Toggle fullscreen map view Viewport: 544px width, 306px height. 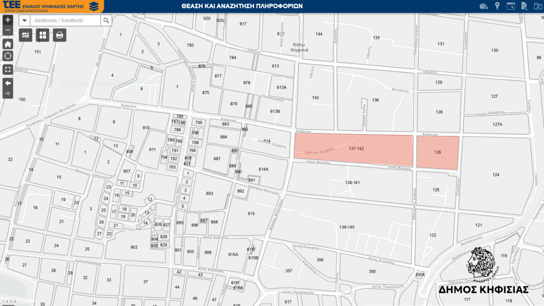tap(7, 70)
